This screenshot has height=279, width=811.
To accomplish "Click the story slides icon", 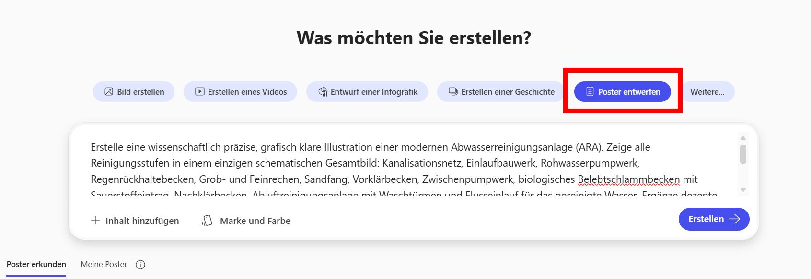I will point(453,91).
